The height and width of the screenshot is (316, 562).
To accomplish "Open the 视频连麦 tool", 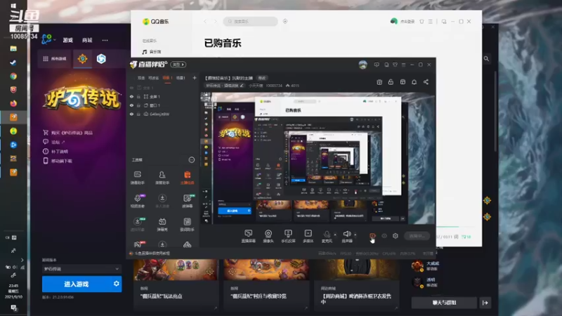I will pos(137,201).
